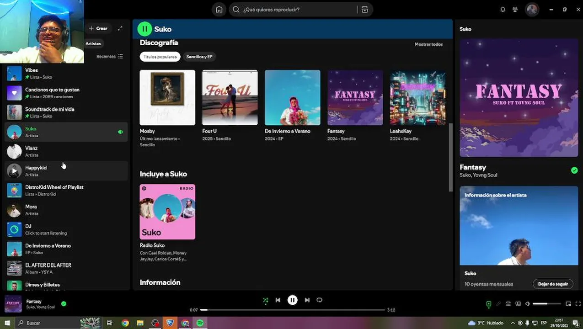Screen dimensions: 583x329
Task: Enter full-screen mode icon
Action: [x=578, y=304]
